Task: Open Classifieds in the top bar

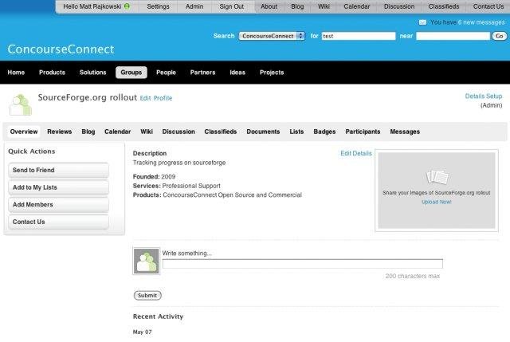Action: 444,6
